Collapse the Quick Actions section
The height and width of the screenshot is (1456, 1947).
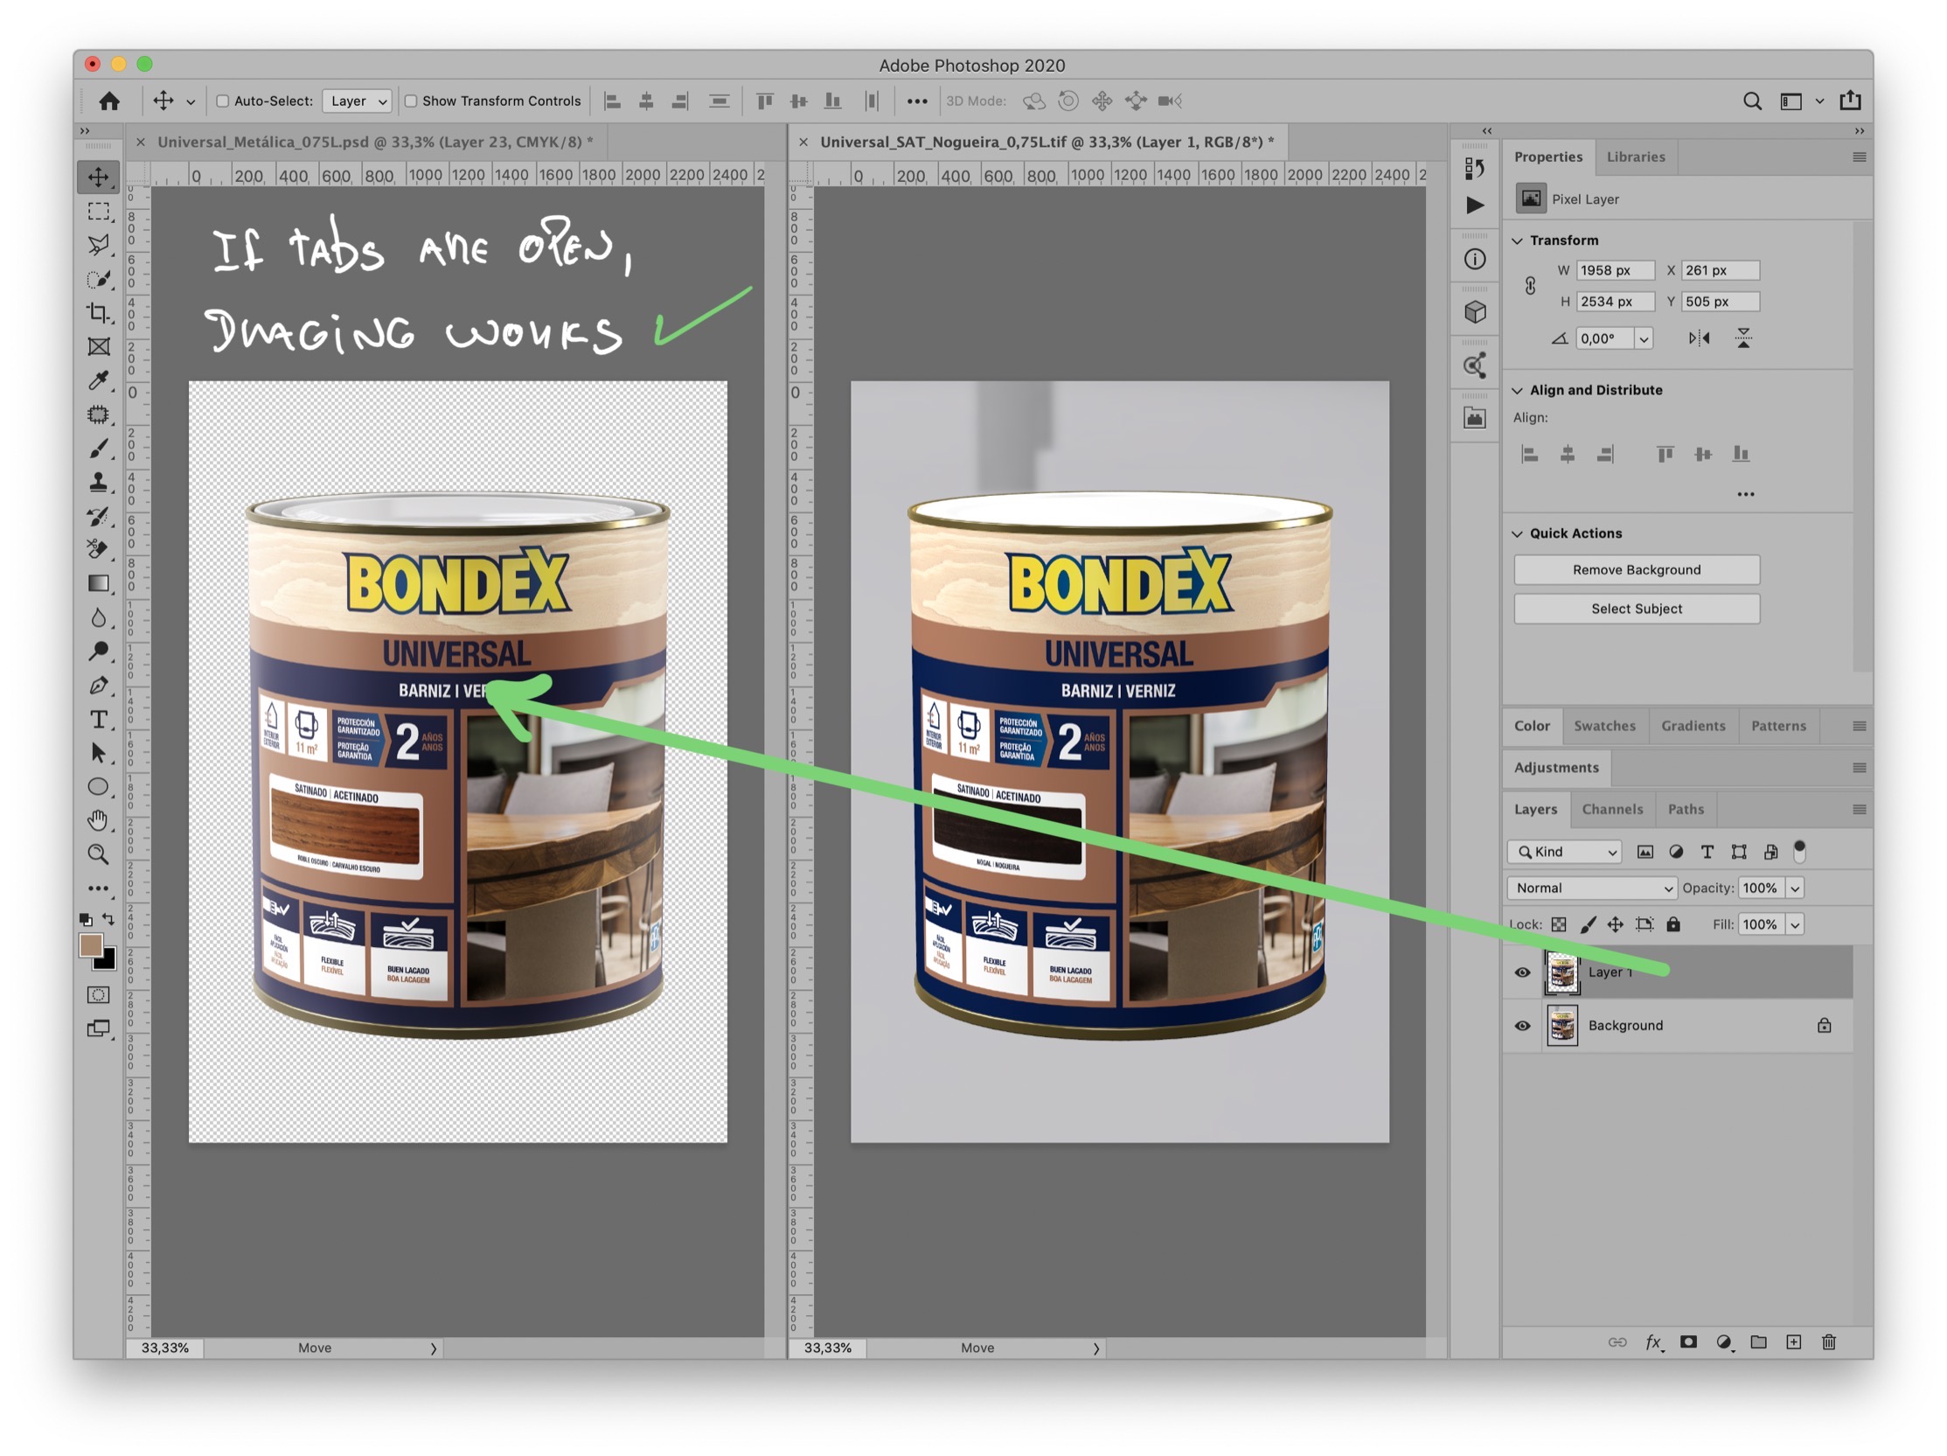tap(1518, 533)
